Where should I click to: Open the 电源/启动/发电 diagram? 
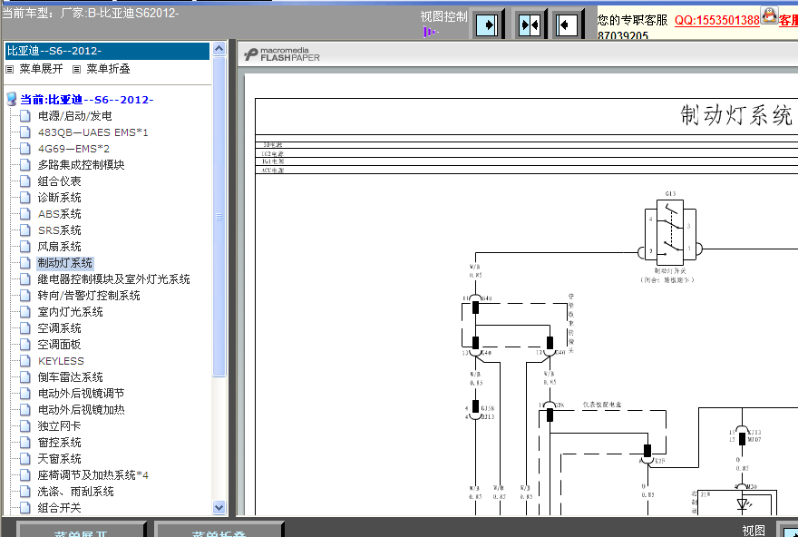[74, 116]
